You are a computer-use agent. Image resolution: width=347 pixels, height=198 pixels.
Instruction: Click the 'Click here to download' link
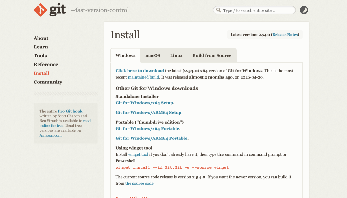tap(140, 71)
